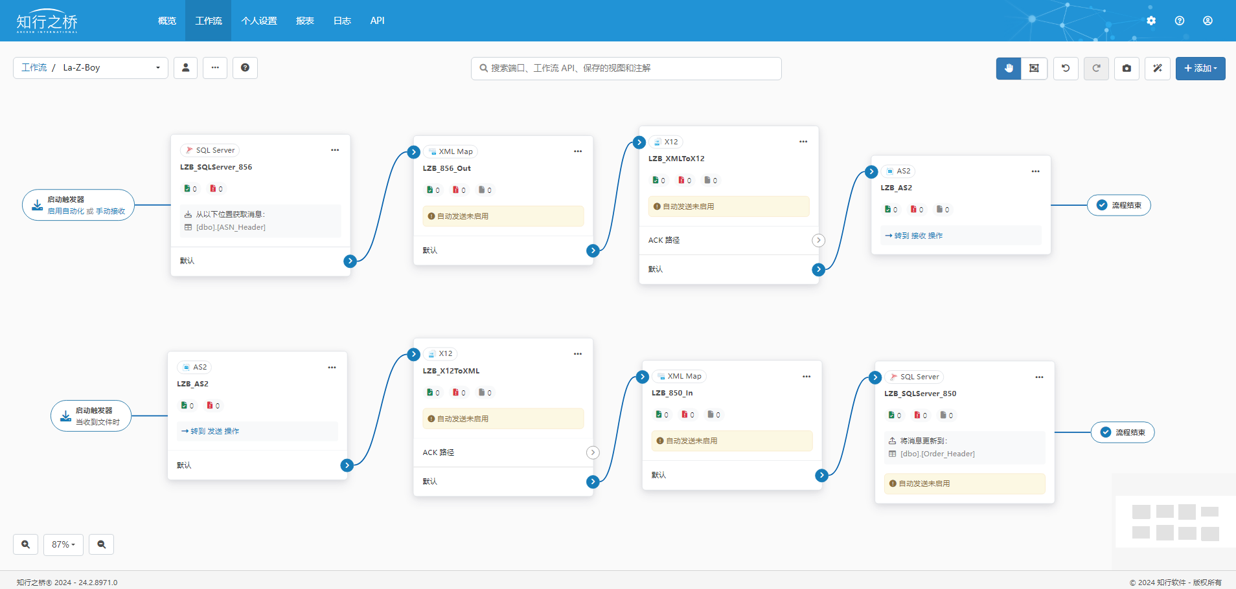
Task: Click the zoom in magnifier button
Action: (x=25, y=544)
